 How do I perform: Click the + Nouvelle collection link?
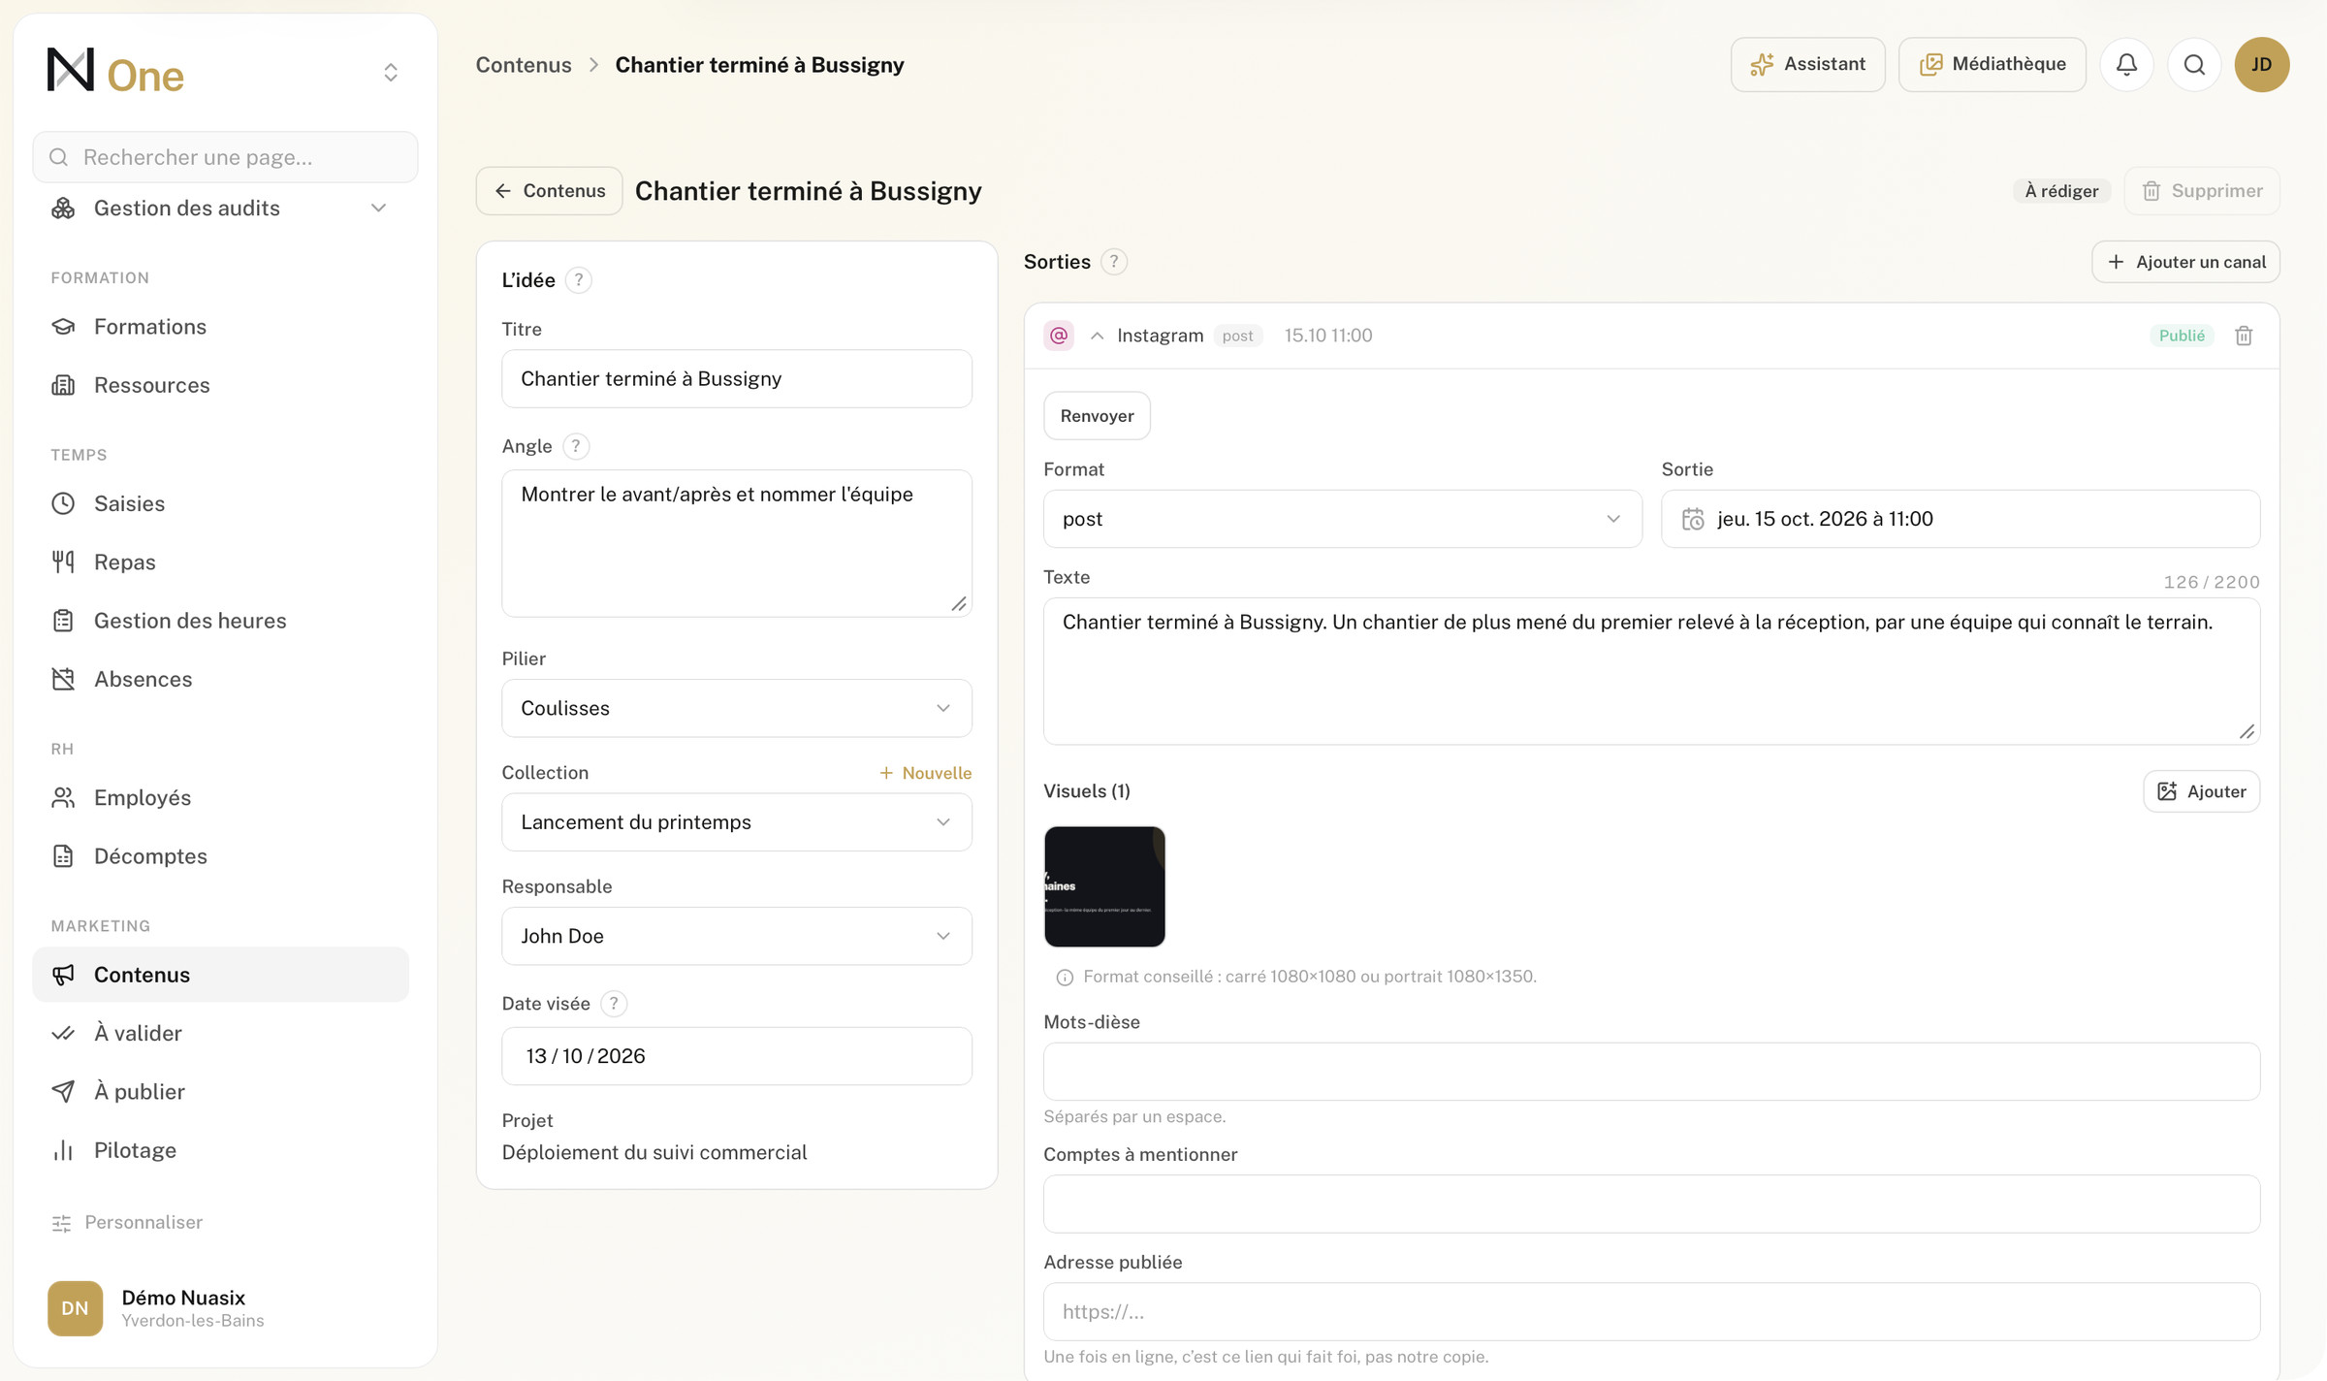pyautogui.click(x=925, y=773)
